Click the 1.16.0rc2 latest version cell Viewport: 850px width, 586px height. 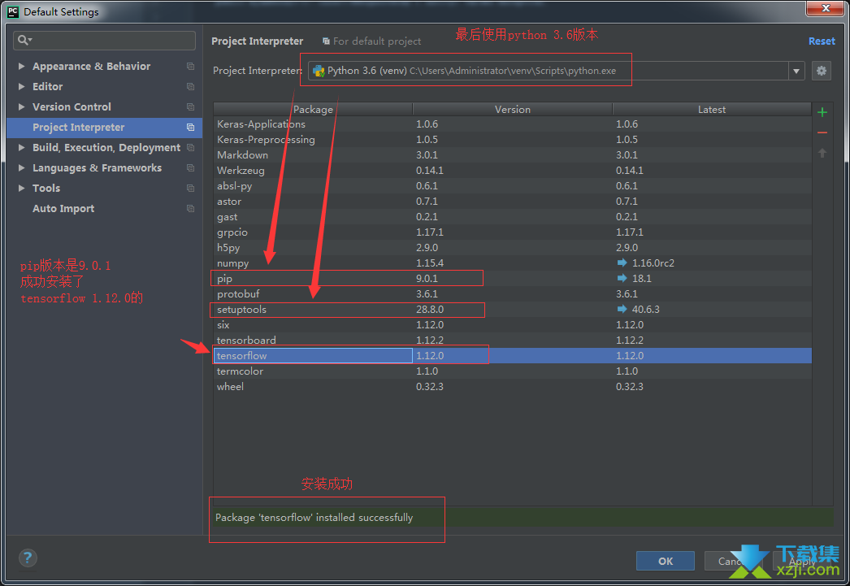click(x=653, y=263)
